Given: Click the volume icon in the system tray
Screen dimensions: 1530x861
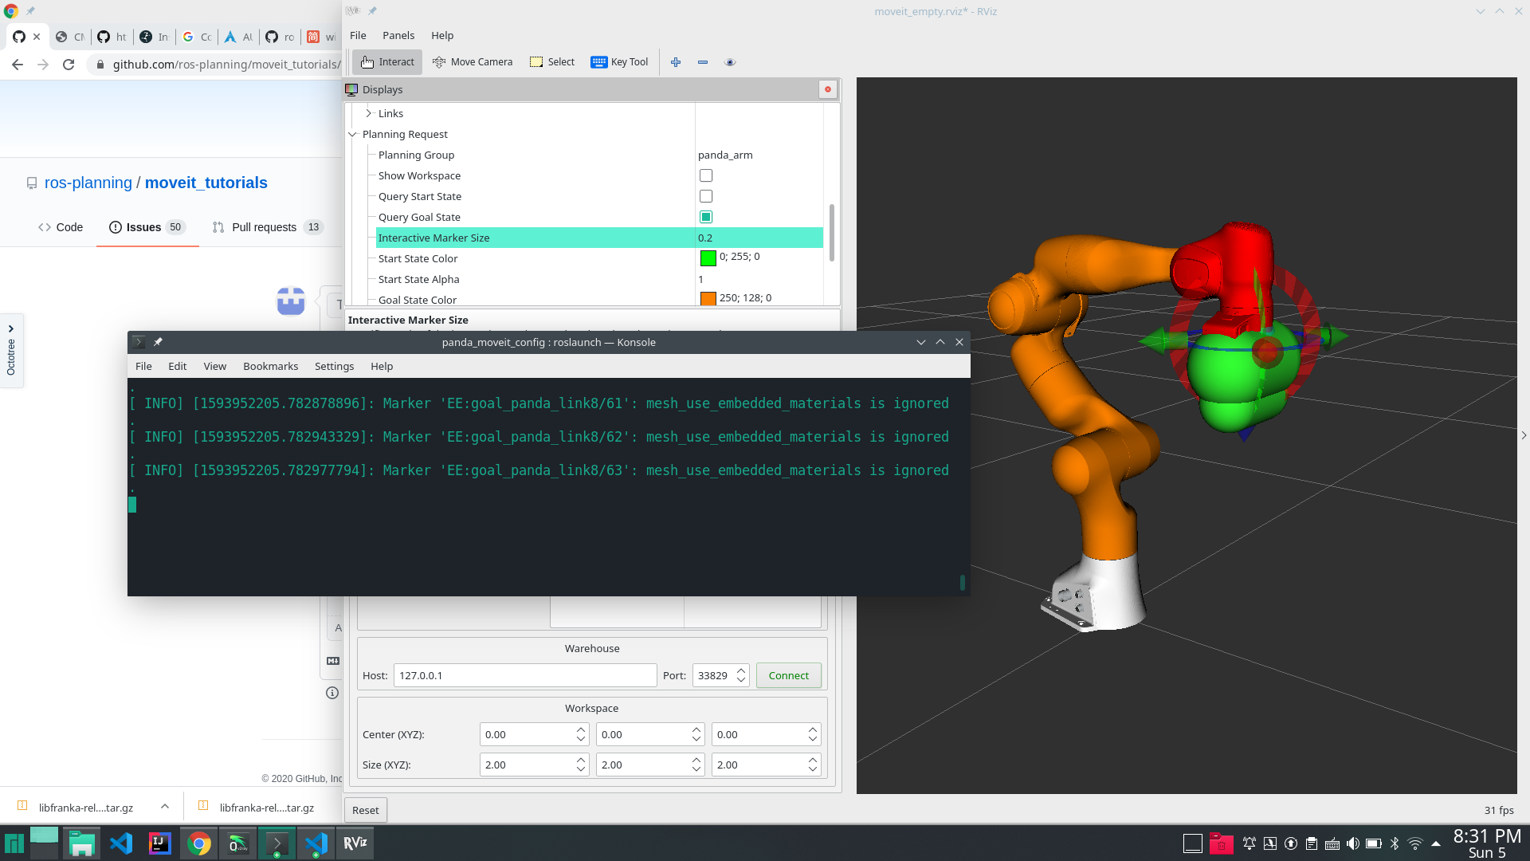Looking at the screenshot, I should point(1353,843).
